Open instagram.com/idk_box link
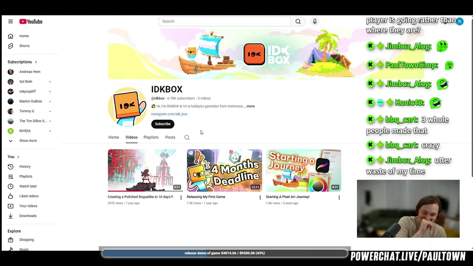The image size is (473, 266). pyautogui.click(x=169, y=114)
